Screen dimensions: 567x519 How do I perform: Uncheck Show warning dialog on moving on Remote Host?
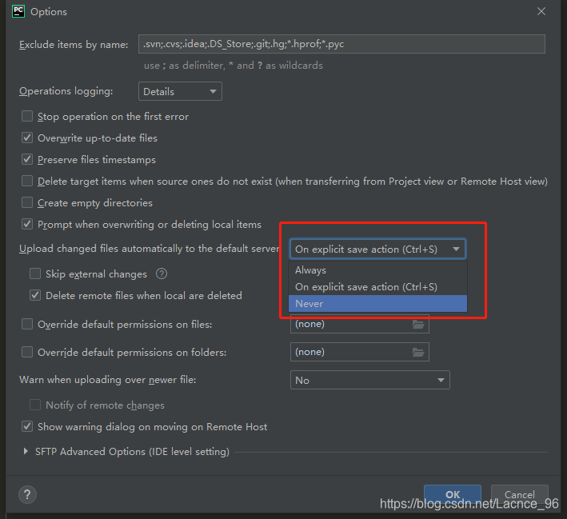coord(27,426)
